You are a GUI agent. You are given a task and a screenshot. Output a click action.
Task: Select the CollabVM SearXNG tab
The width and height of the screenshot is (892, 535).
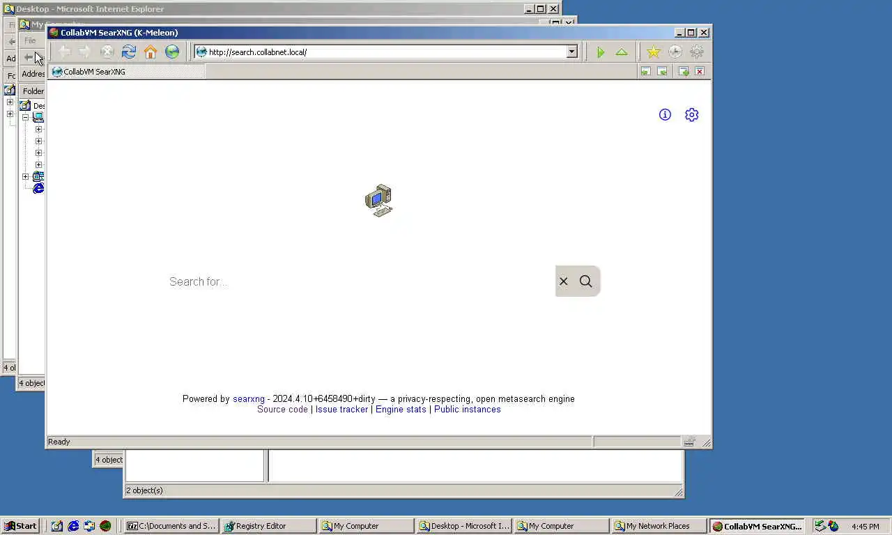[127, 71]
